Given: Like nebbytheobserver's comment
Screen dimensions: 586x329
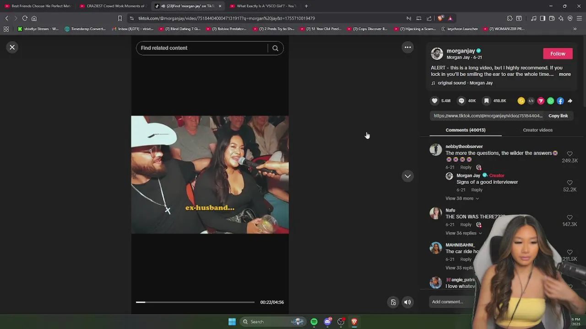Looking at the screenshot, I should coord(570,154).
